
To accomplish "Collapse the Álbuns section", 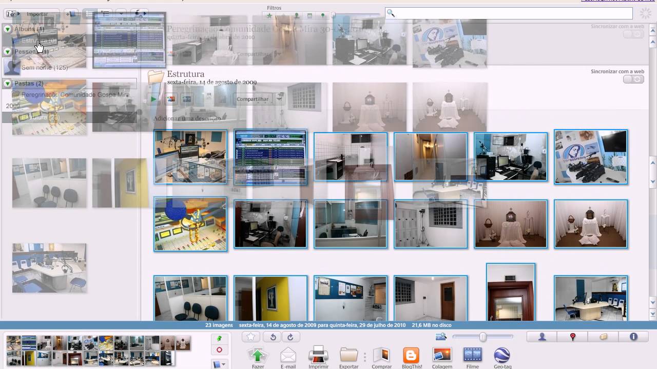I will [x=8, y=29].
